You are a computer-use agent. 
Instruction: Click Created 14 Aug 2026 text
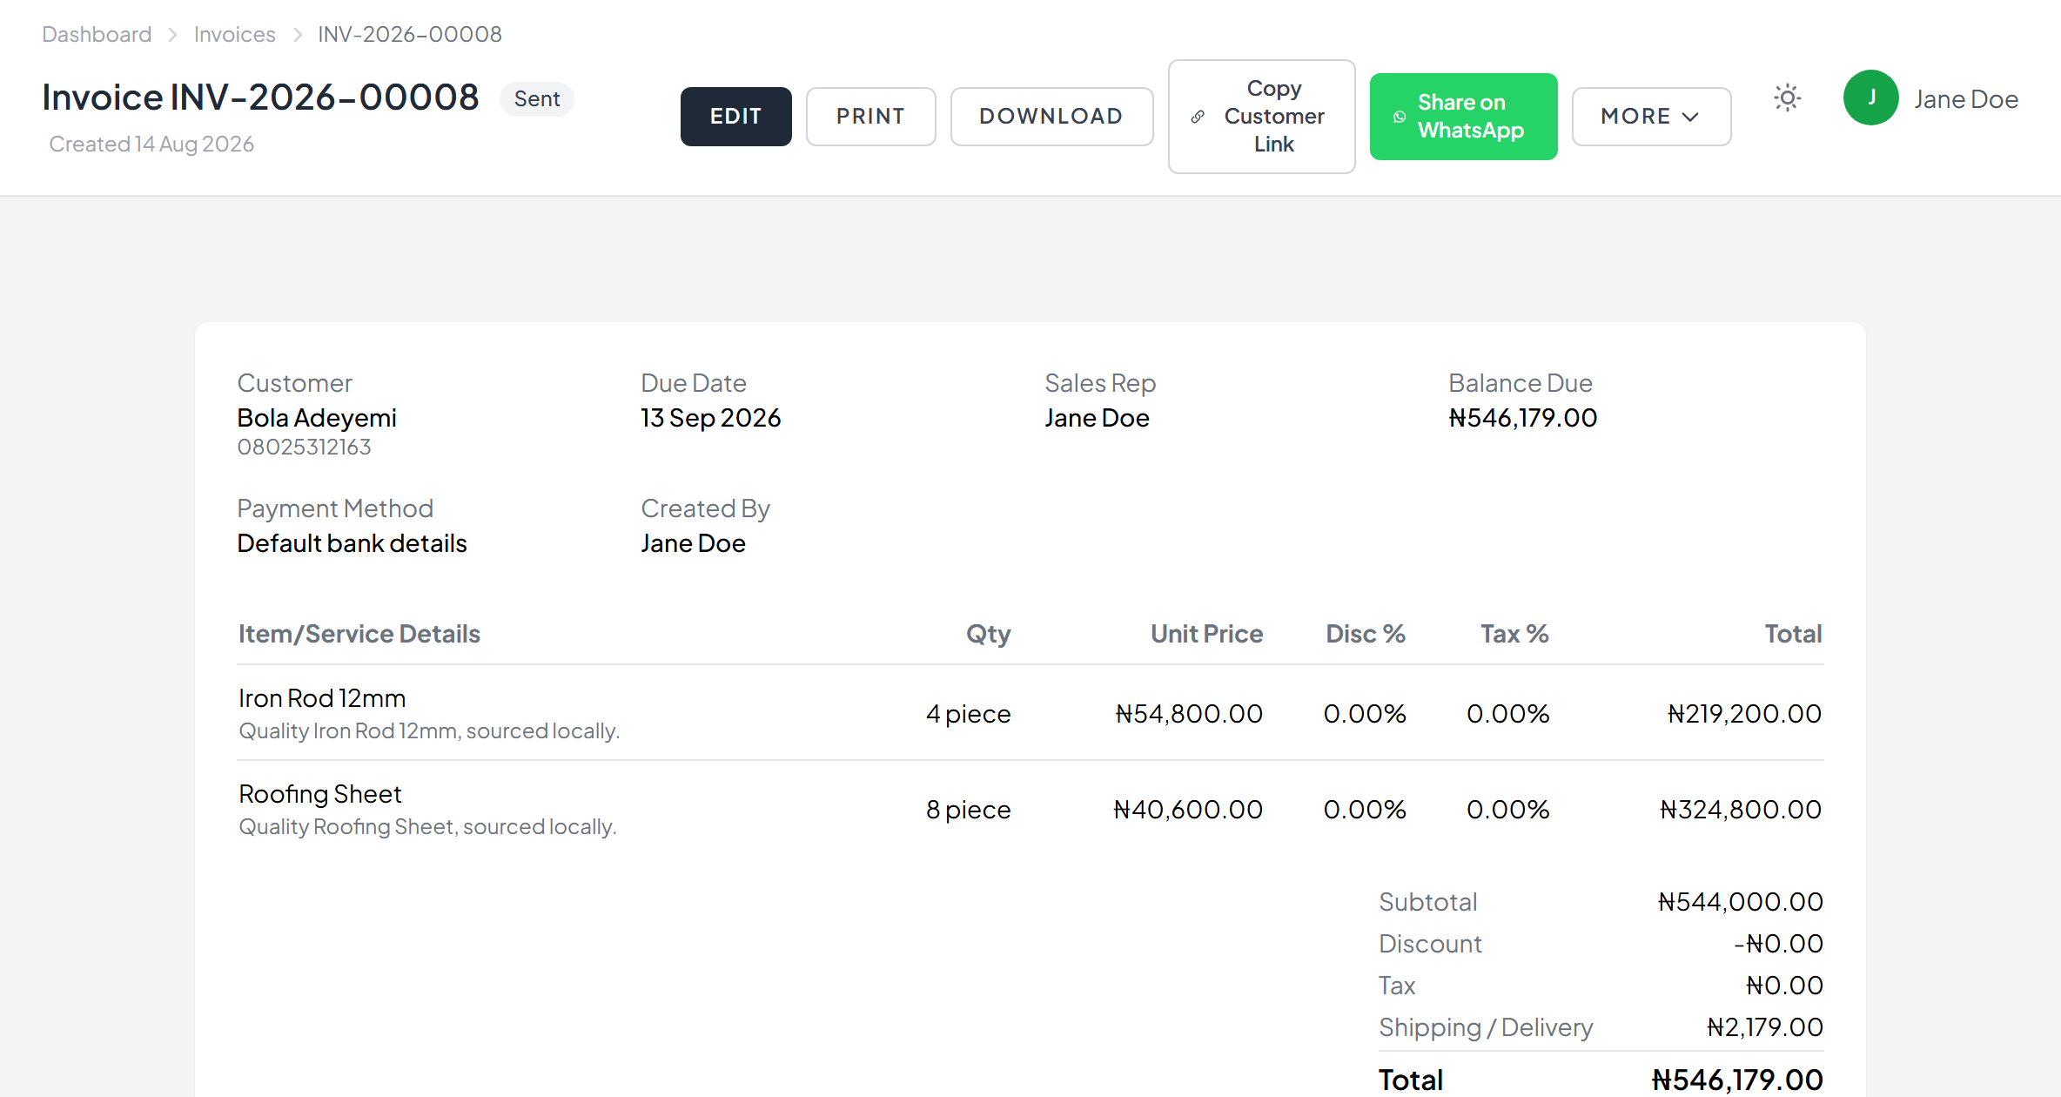click(x=151, y=144)
